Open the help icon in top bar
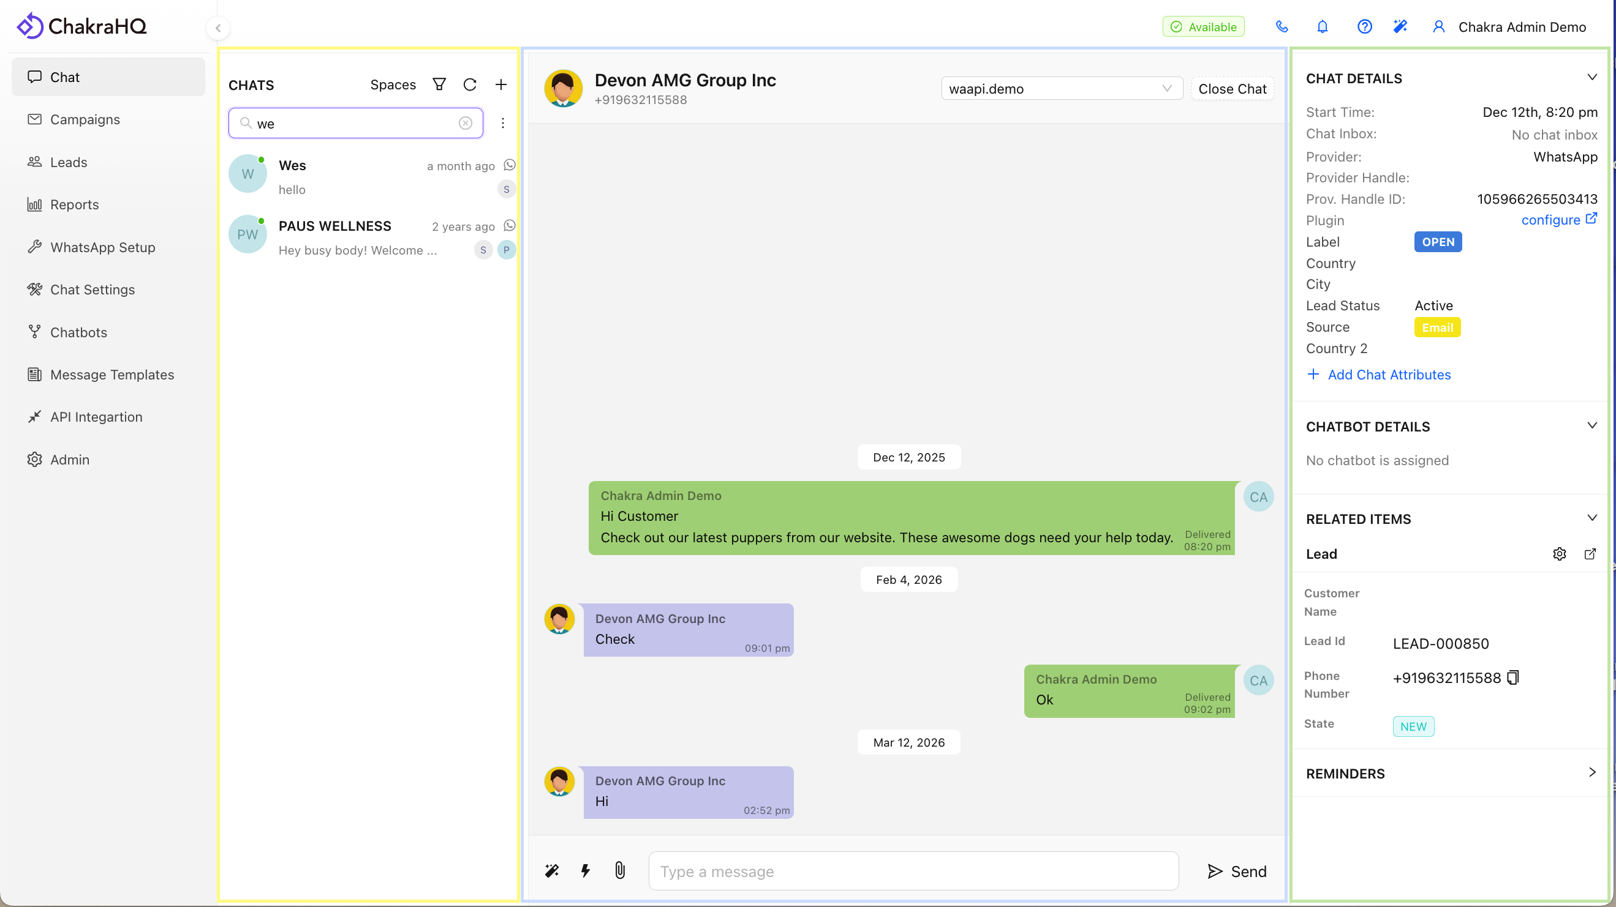Viewport: 1616px width, 907px height. [x=1364, y=26]
